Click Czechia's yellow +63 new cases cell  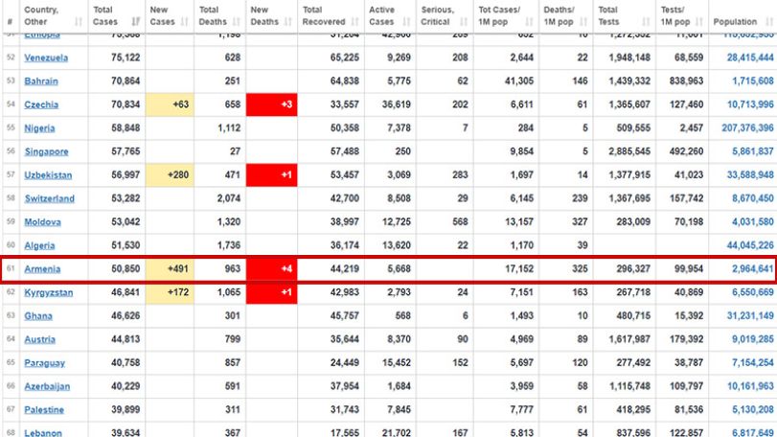pos(170,104)
